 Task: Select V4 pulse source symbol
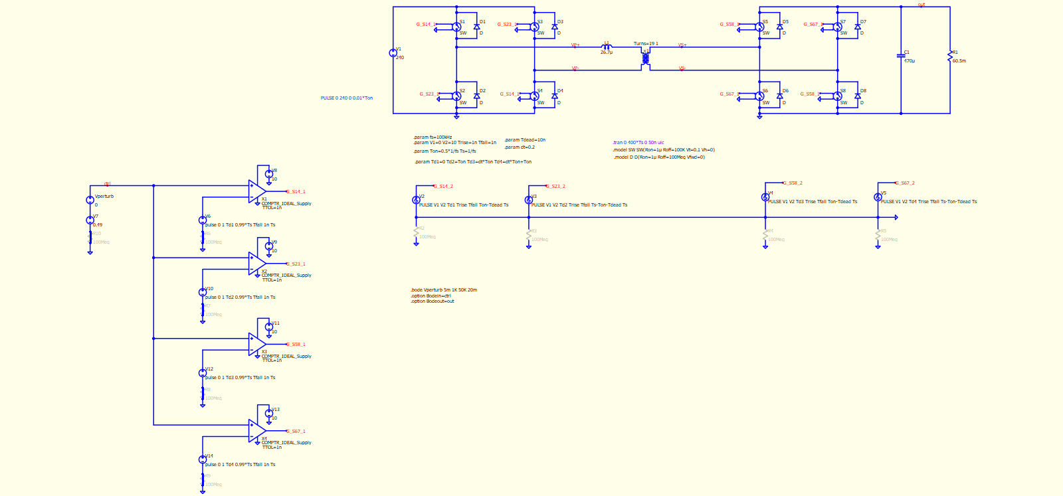pyautogui.click(x=765, y=197)
